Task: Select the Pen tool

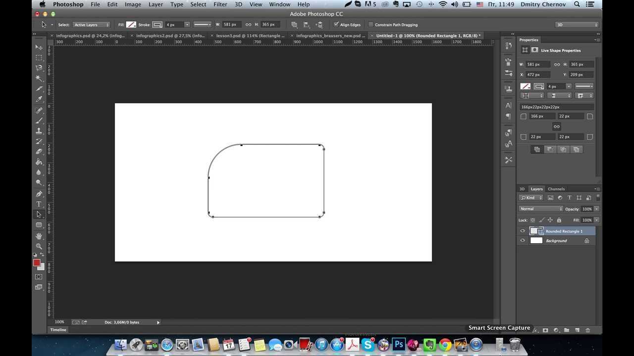Action: (x=39, y=194)
